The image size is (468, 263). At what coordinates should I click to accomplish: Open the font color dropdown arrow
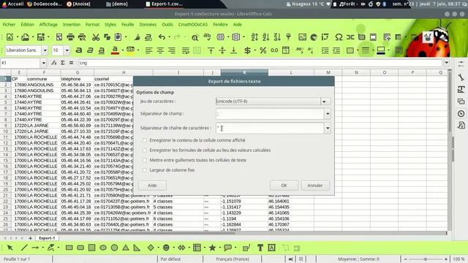click(123, 50)
